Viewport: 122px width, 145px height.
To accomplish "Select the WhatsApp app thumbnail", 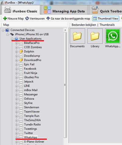I will (x=113, y=36).
